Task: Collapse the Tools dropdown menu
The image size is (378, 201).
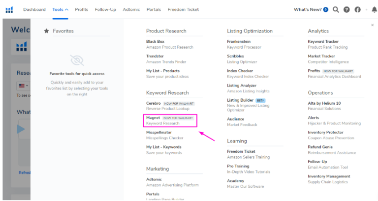Action: [60, 9]
